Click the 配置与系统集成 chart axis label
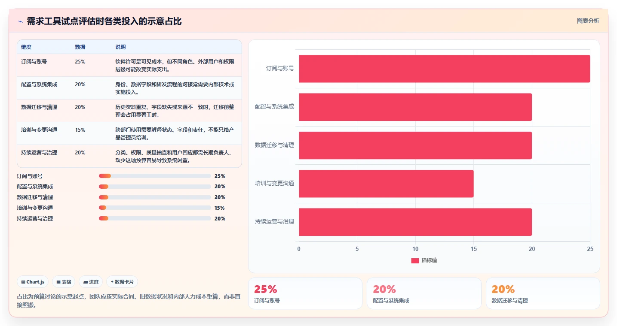 [274, 106]
